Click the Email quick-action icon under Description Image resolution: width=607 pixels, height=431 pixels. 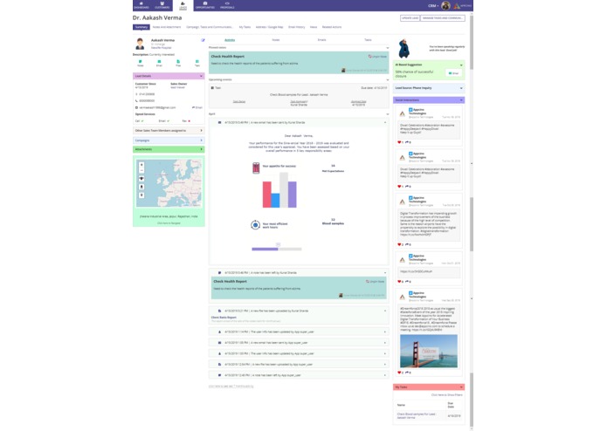coord(159,63)
